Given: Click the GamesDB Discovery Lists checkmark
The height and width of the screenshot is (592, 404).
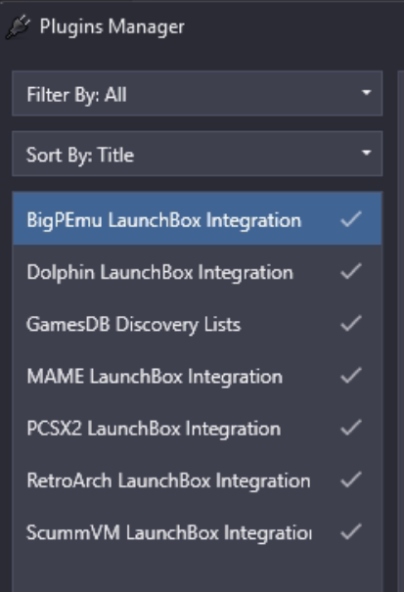Looking at the screenshot, I should pyautogui.click(x=351, y=323).
